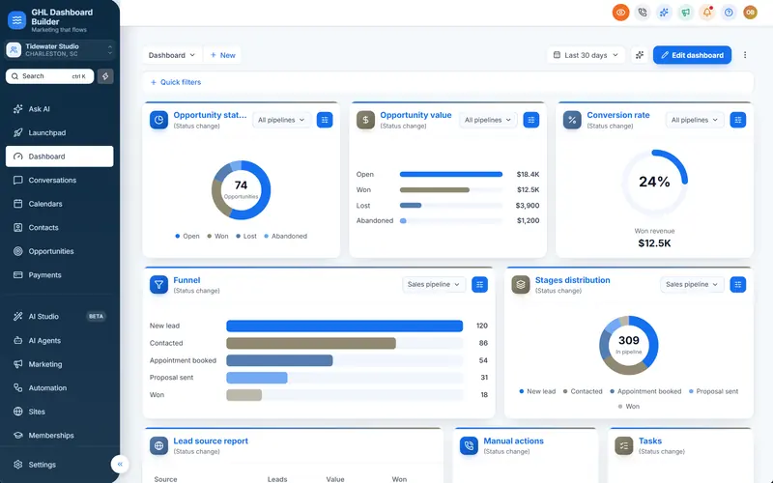Click the orange eye preview icon
Viewport: 773px width, 483px height.
[620, 13]
